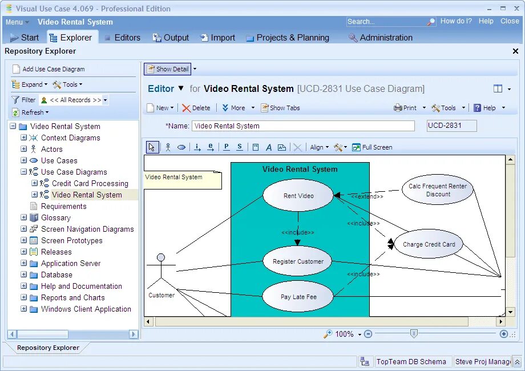
Task: Select the extend relationship tool
Action: tap(210, 147)
